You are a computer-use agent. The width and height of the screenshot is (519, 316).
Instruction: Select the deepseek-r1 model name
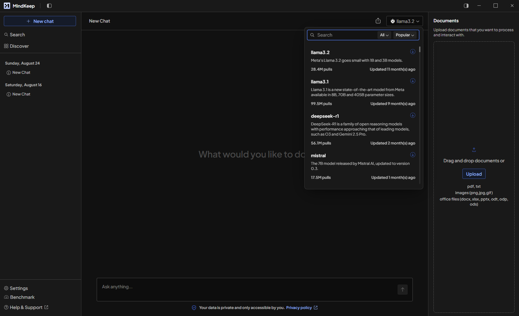pyautogui.click(x=325, y=116)
